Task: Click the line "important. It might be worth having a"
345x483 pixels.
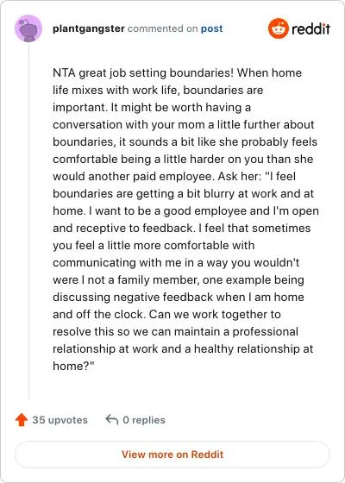Action: point(152,108)
